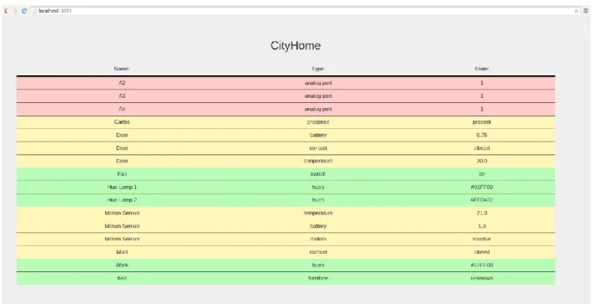Click the state value 1 of A2

(x=482, y=83)
